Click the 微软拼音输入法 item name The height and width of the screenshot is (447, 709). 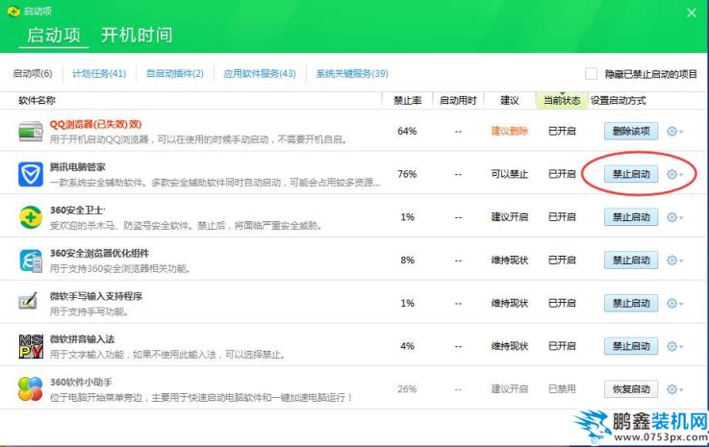click(82, 339)
